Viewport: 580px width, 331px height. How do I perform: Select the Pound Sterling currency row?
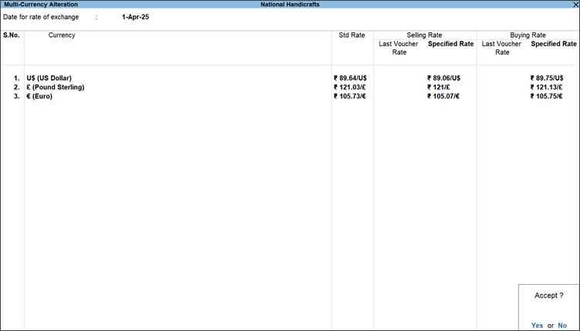pos(55,87)
